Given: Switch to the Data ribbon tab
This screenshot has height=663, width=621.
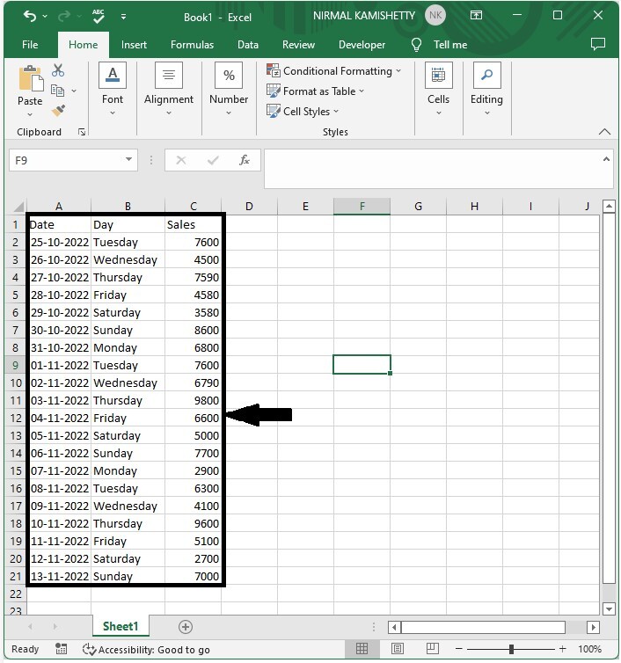Looking at the screenshot, I should [248, 45].
